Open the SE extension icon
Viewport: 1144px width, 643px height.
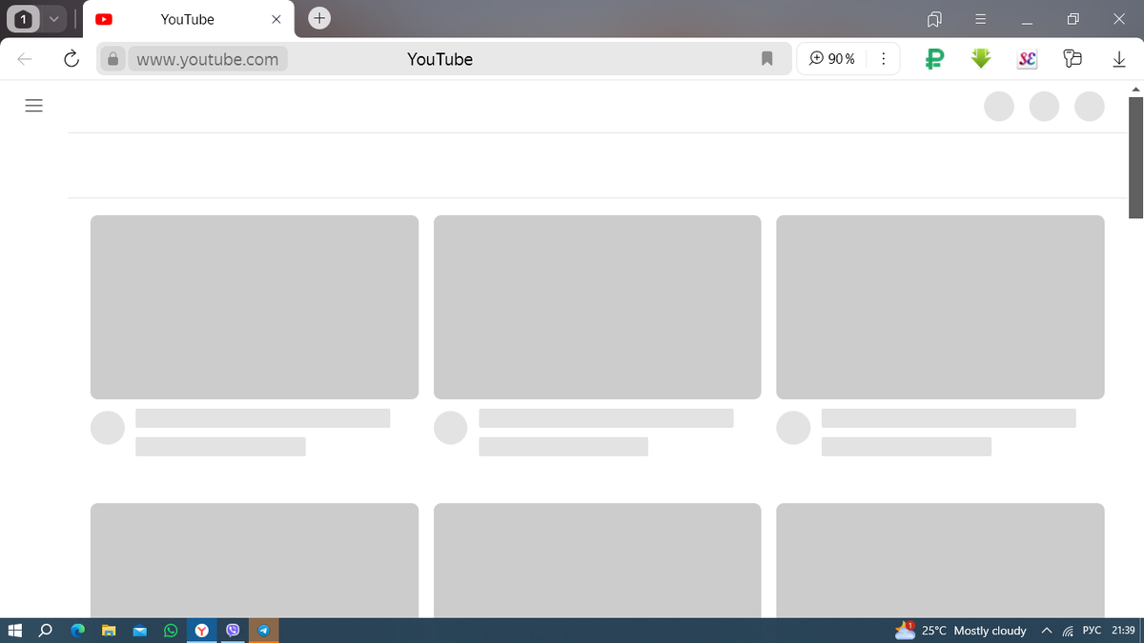tap(1027, 59)
